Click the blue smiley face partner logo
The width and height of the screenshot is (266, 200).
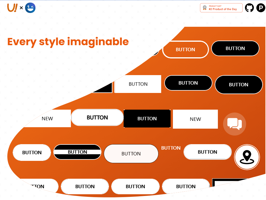[30, 8]
